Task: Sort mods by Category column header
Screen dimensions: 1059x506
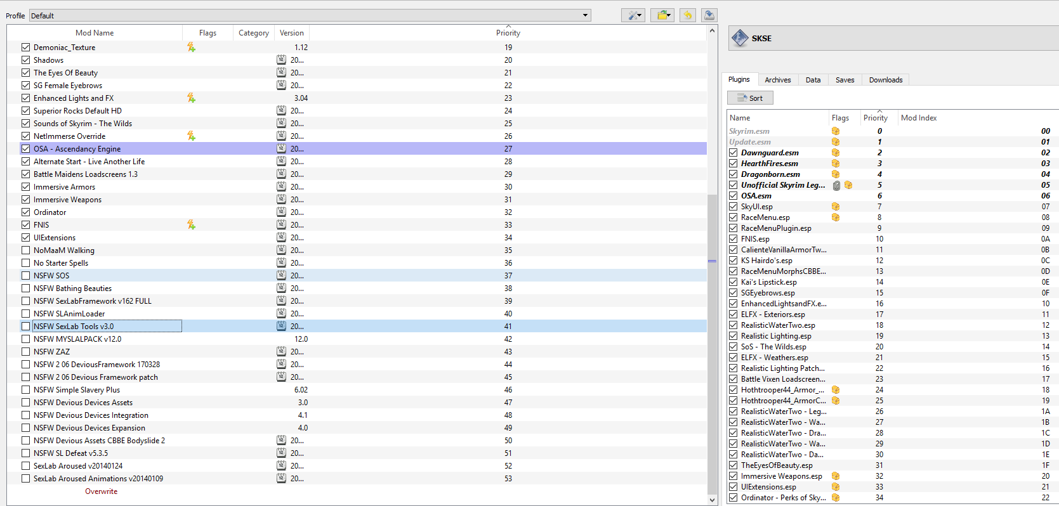Action: (254, 33)
